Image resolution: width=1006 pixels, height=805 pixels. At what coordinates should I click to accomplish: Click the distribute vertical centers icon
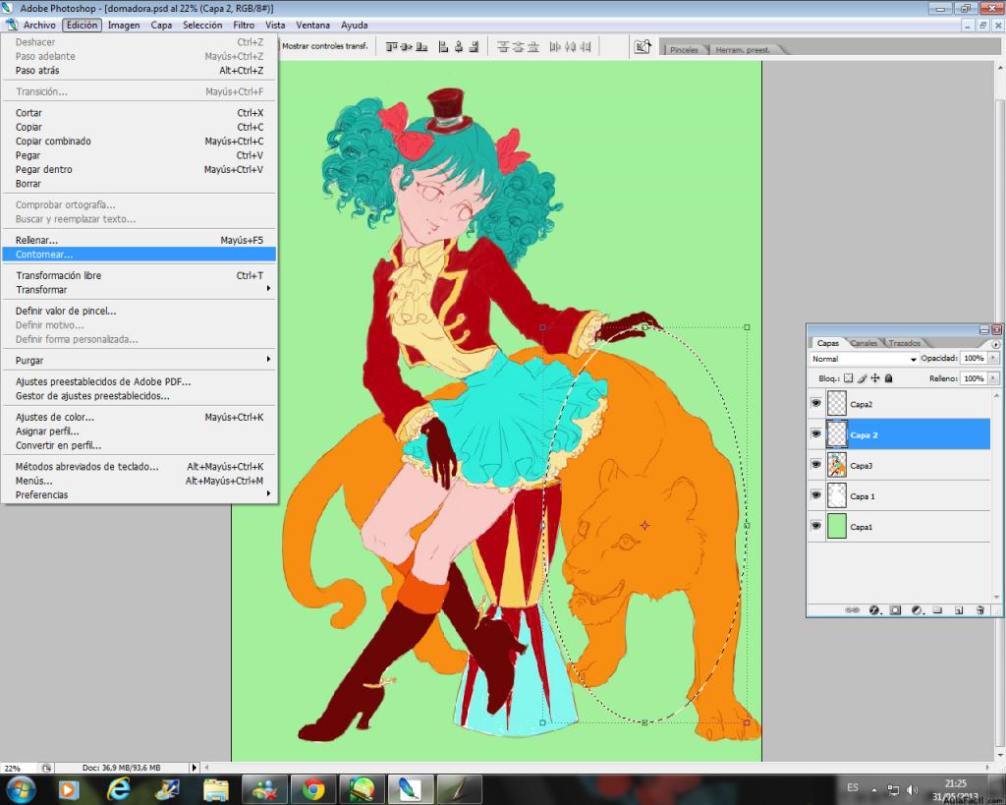point(519,47)
